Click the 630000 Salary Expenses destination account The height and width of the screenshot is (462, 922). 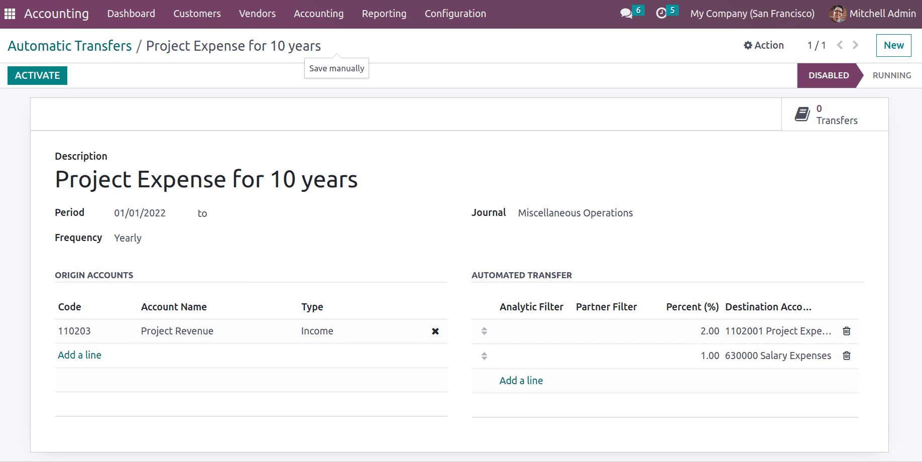tap(778, 356)
